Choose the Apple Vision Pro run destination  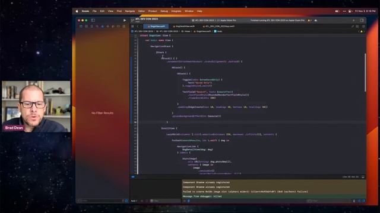tap(227, 20)
